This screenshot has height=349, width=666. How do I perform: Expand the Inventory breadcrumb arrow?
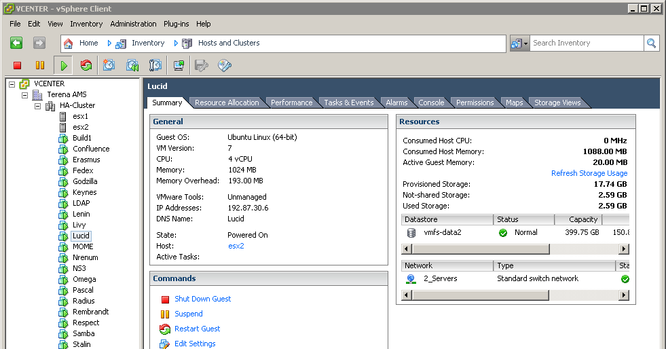[x=176, y=43]
